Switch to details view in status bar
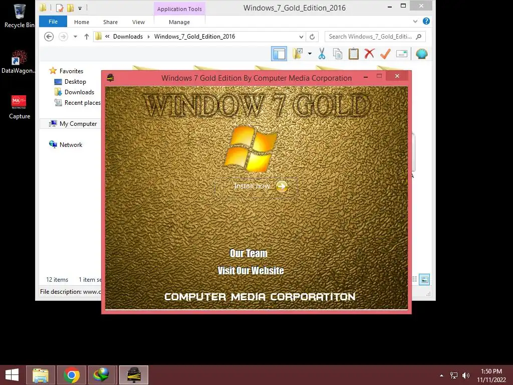The image size is (513, 385). point(414,279)
